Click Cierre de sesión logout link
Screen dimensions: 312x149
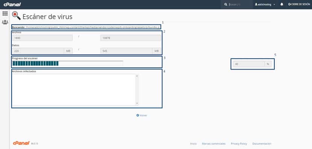[299, 5]
